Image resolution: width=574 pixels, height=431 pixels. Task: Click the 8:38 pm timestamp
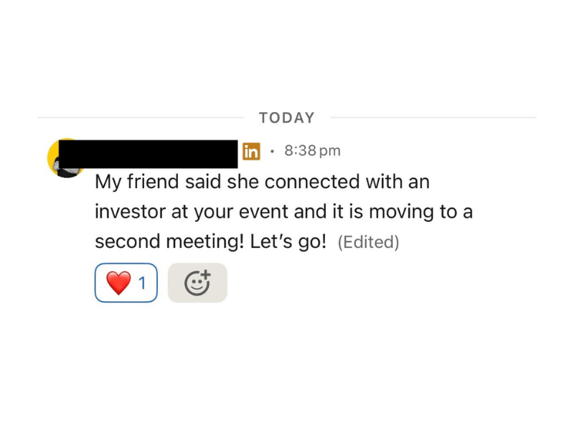tap(312, 151)
